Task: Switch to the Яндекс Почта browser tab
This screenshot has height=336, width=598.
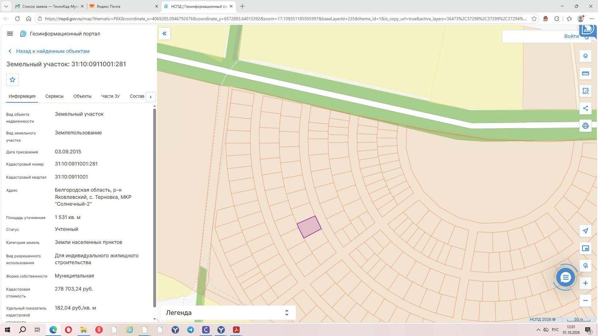Action: coord(124,6)
